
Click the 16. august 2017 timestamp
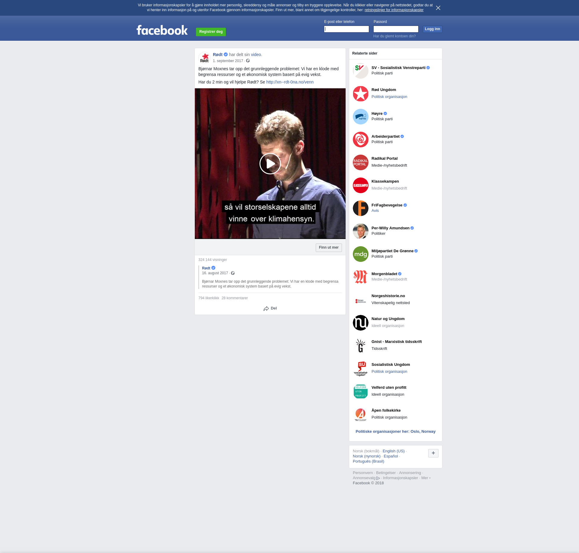tap(215, 273)
